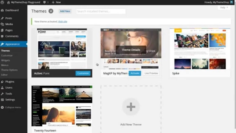Click the Add New button

point(65,11)
